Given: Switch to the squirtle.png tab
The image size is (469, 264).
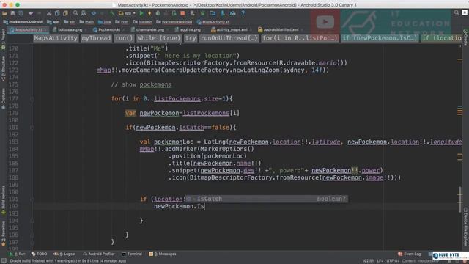Looking at the screenshot, I should (x=190, y=29).
